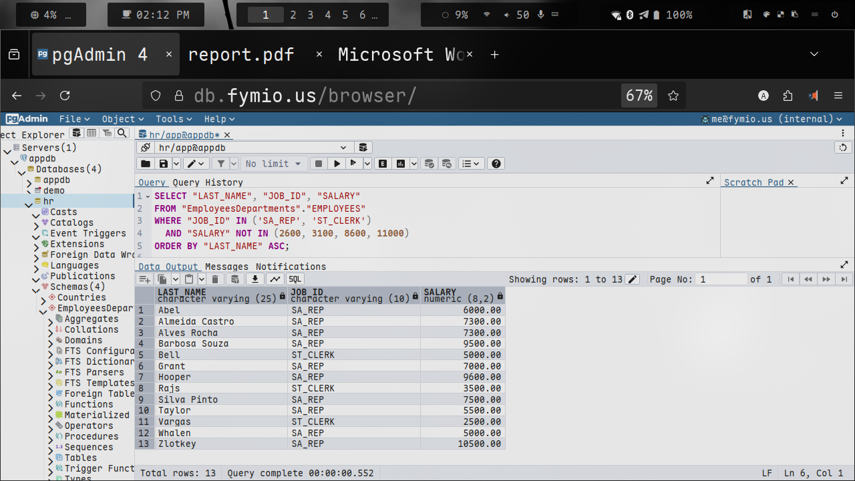Click the Explain query icon
The width and height of the screenshot is (855, 481).
pos(383,164)
